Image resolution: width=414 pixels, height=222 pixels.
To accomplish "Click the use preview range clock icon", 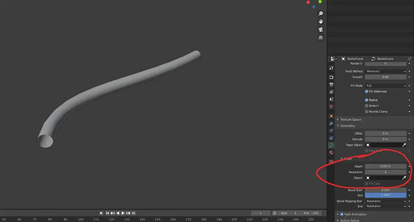I will (x=274, y=213).
